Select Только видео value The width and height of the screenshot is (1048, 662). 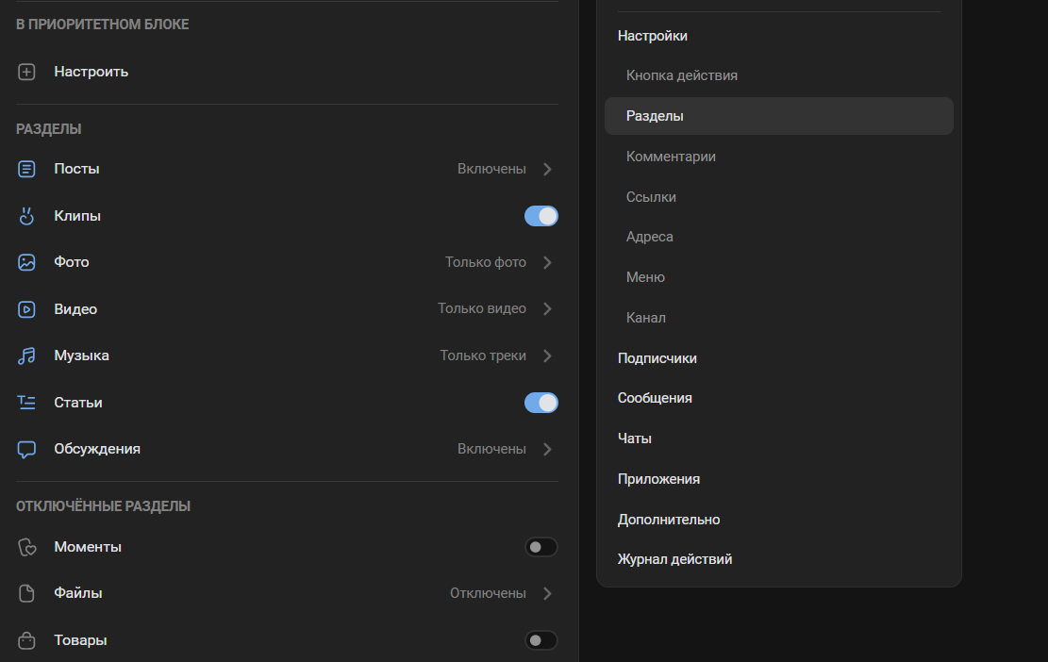click(x=482, y=308)
